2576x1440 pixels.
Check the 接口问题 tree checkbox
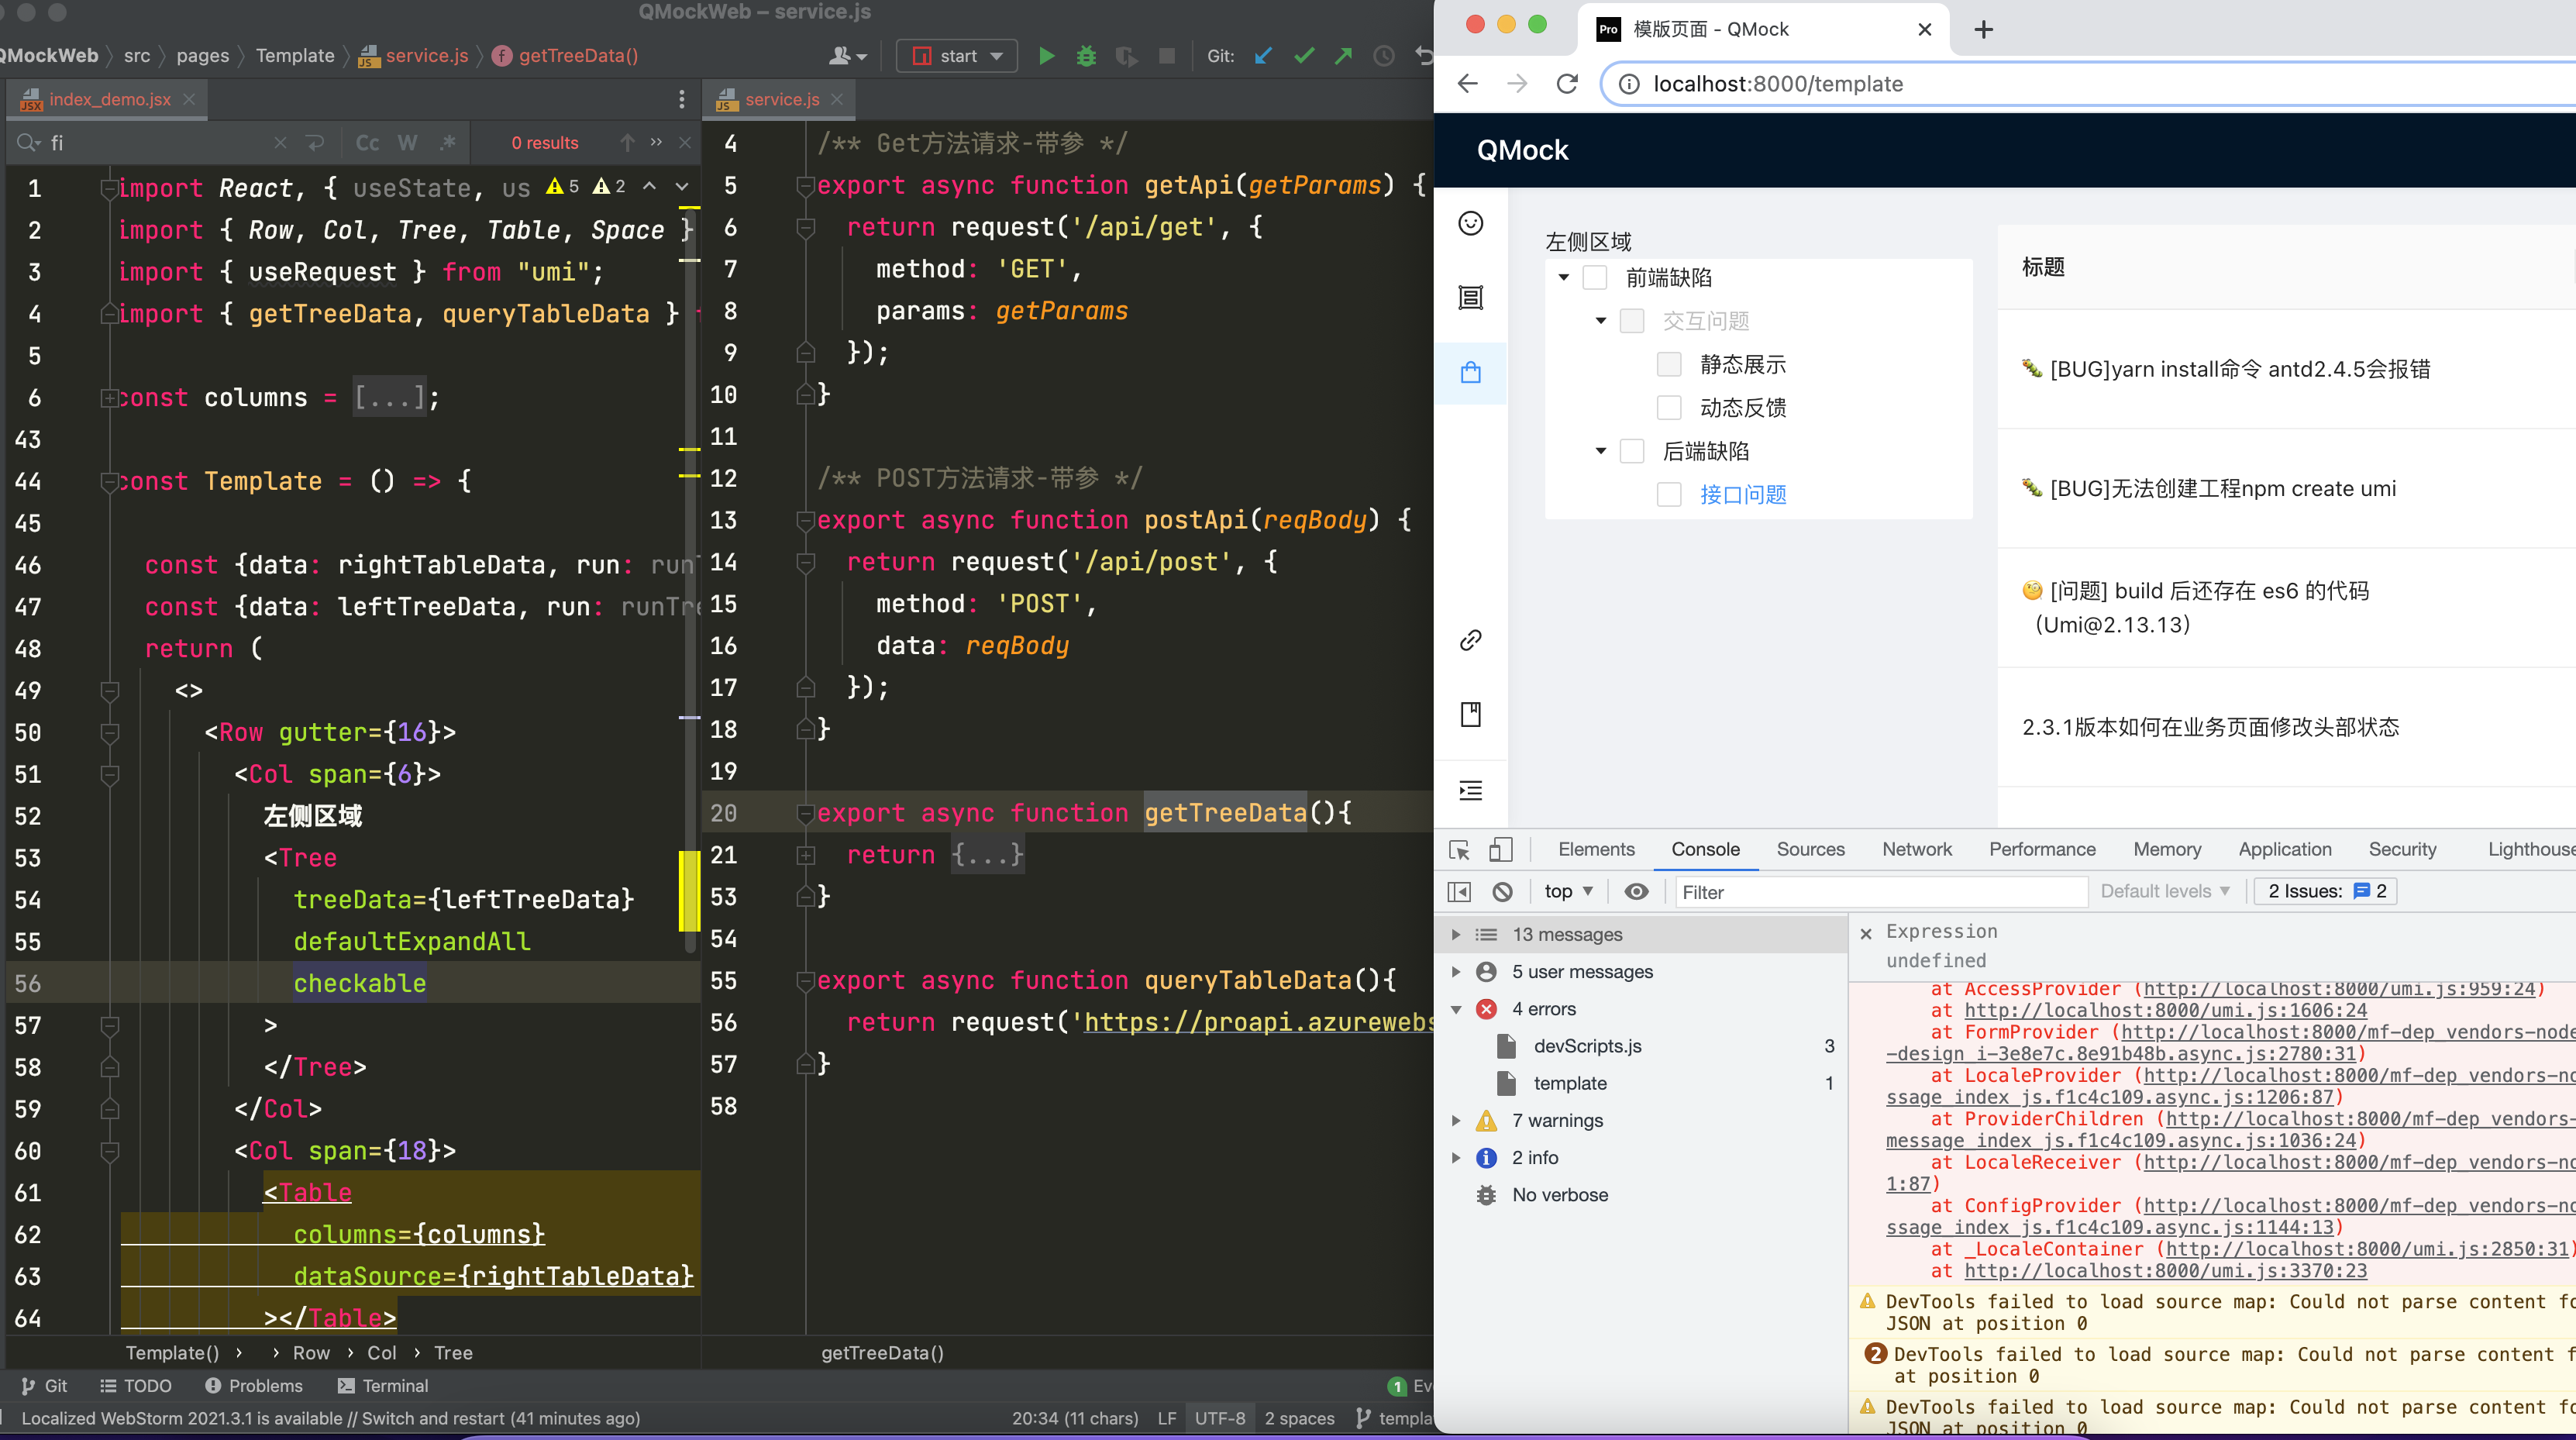click(x=1669, y=495)
